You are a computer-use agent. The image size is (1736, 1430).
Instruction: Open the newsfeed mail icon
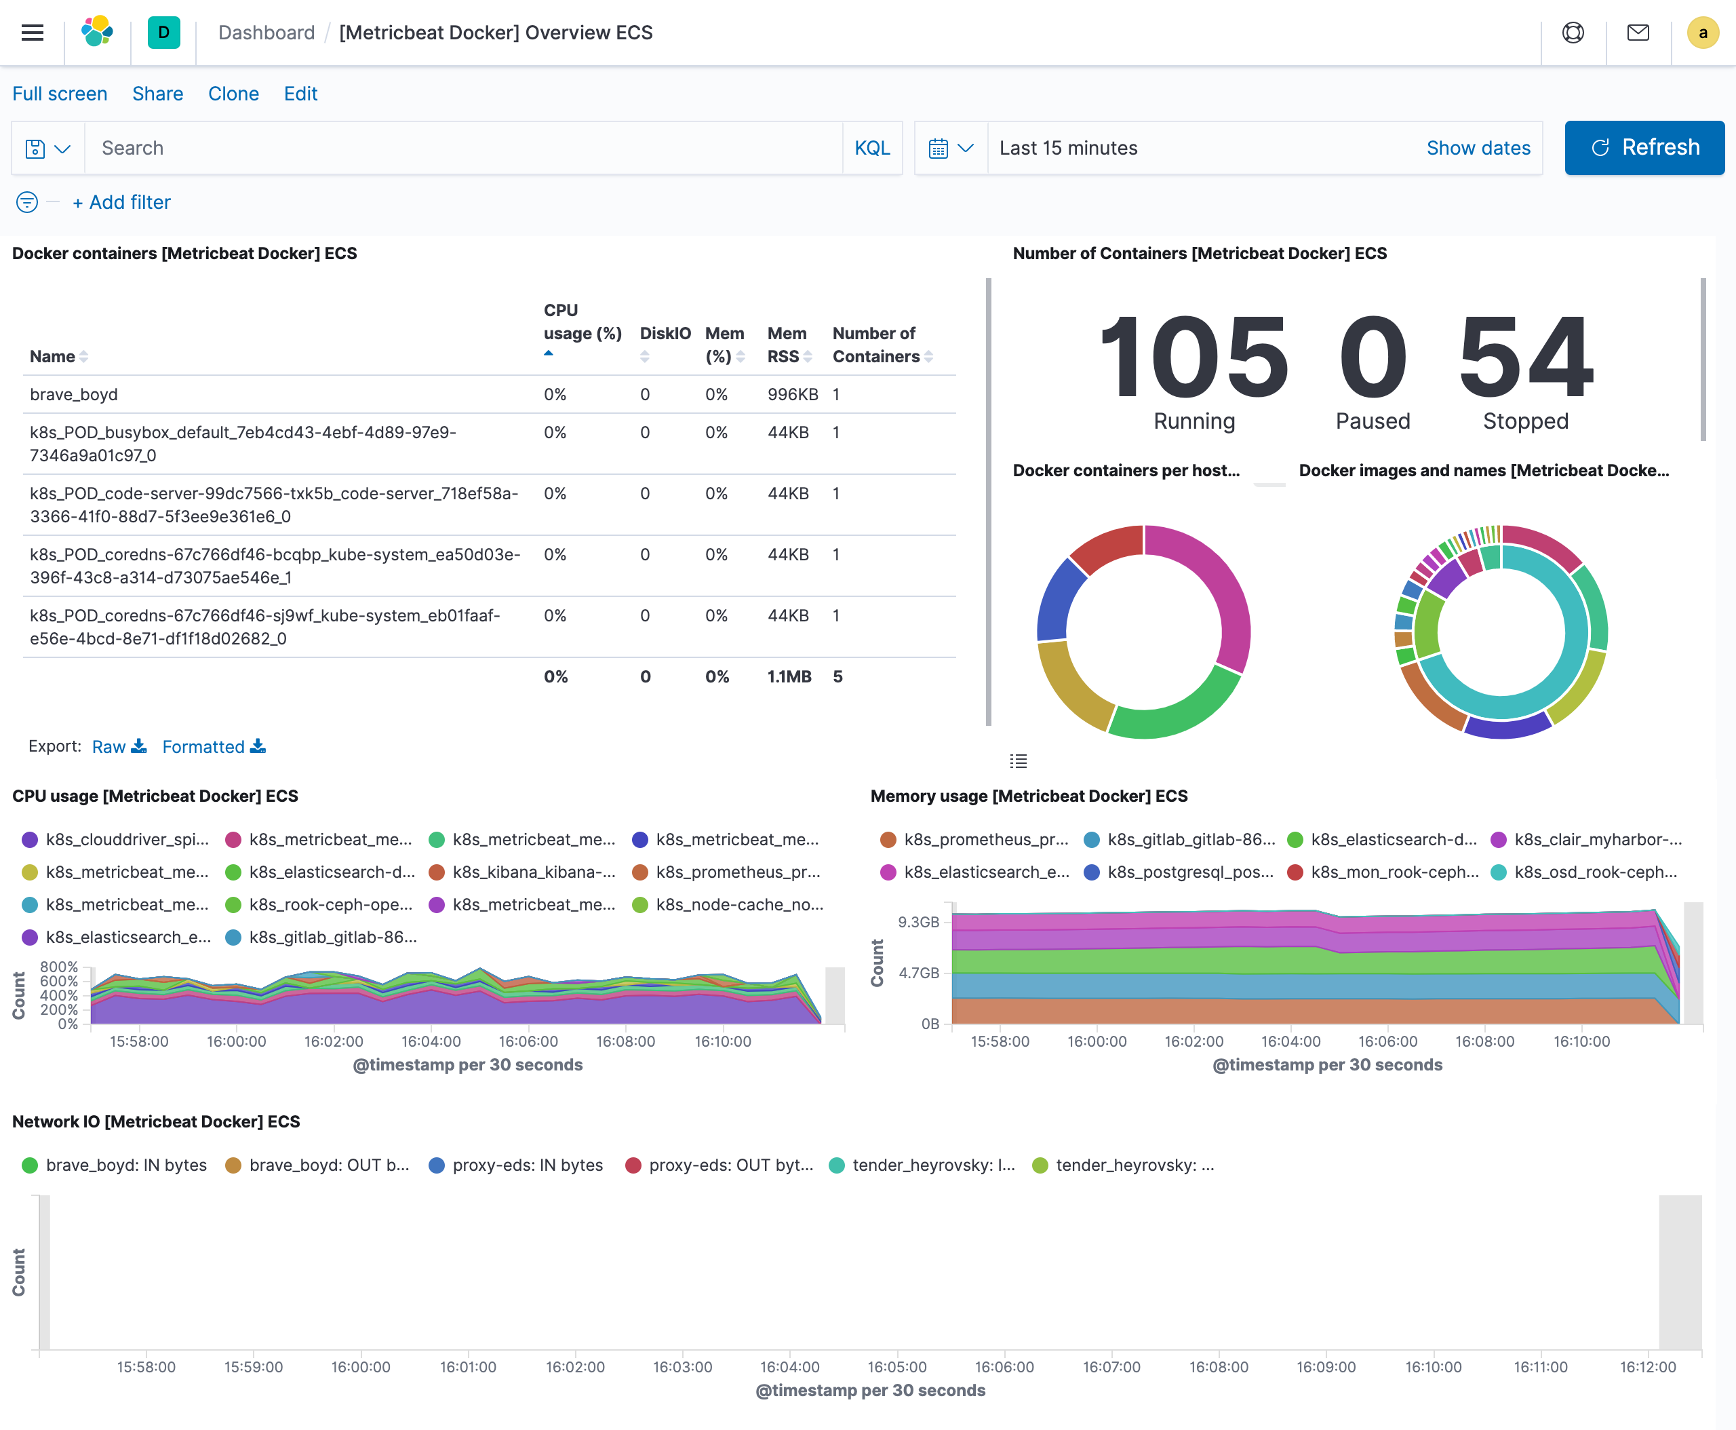coord(1638,32)
